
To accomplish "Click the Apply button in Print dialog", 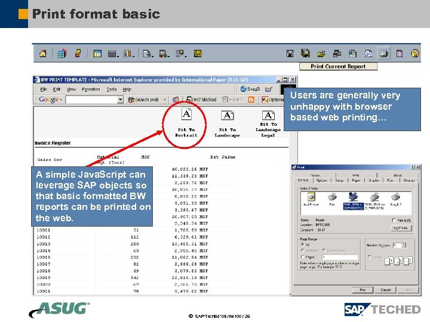I will click(x=408, y=290).
